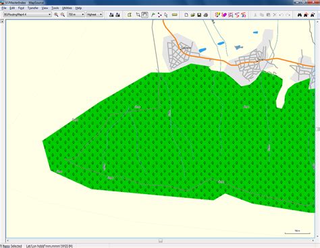Click the Send To Device icon
This screenshot has height=248, width=320.
pyautogui.click(x=111, y=15)
